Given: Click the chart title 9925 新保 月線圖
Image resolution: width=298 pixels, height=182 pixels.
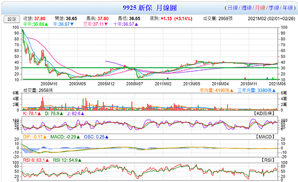Looking at the screenshot, I should point(150,8).
